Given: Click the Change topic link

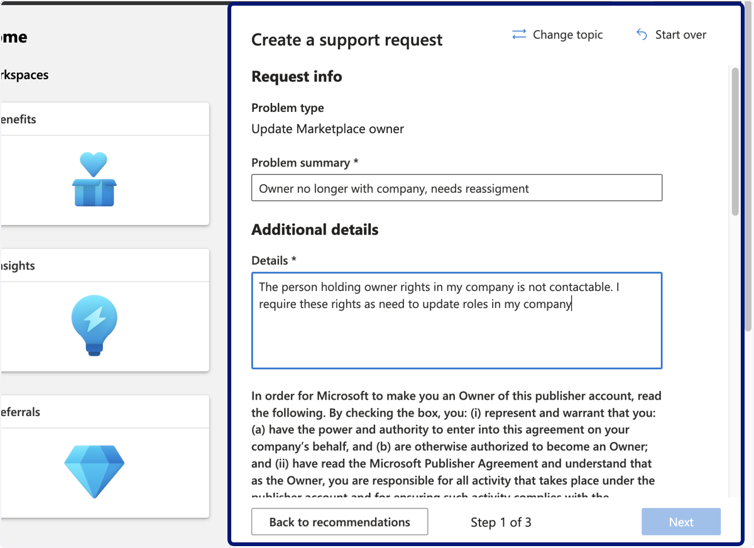Looking at the screenshot, I should coord(557,35).
